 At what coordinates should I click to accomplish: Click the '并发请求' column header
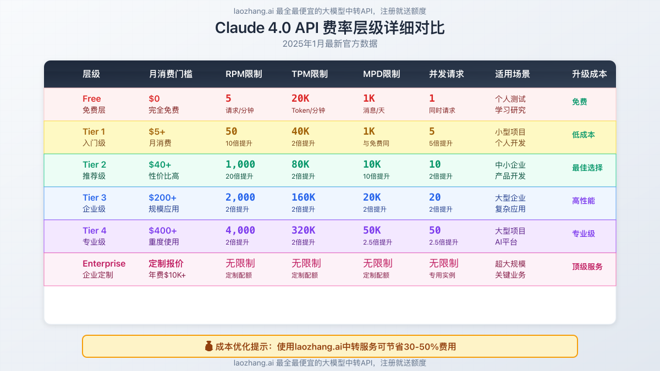447,74
